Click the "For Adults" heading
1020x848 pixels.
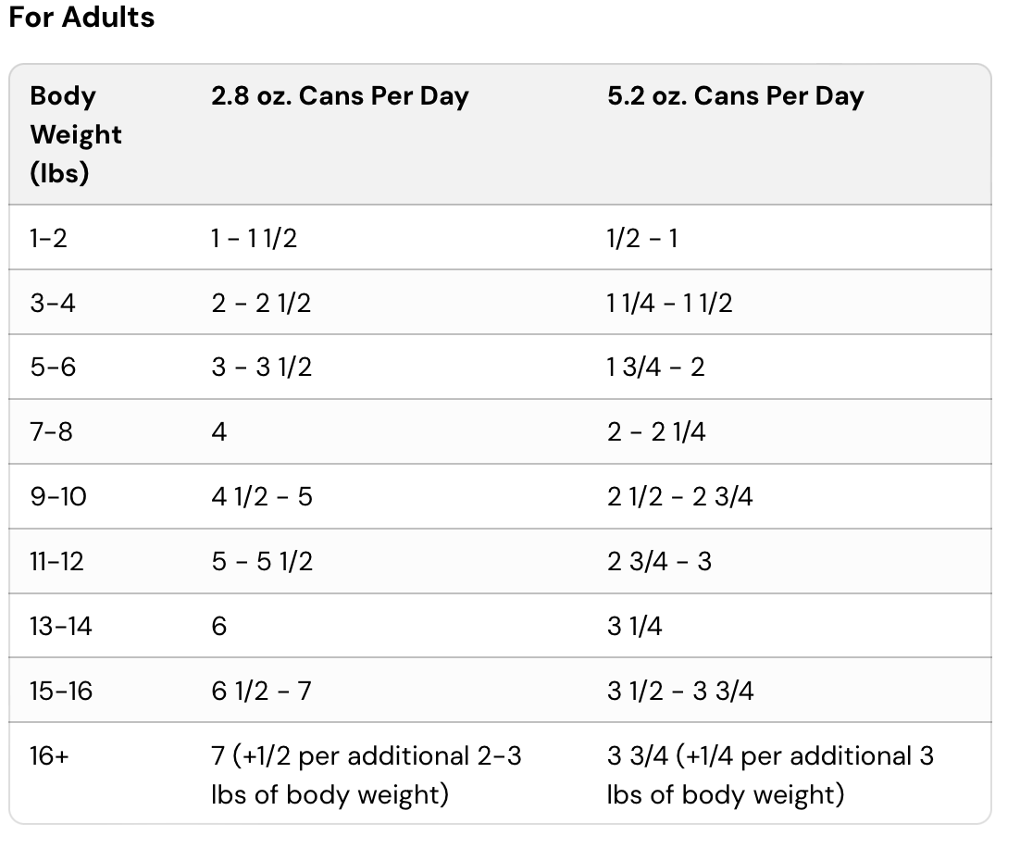(x=81, y=18)
